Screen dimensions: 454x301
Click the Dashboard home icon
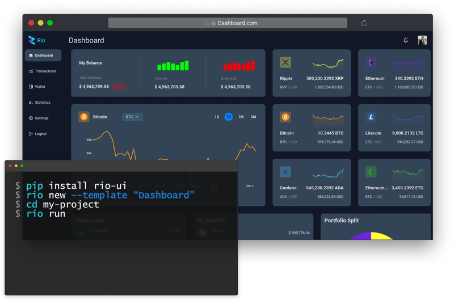(x=31, y=55)
